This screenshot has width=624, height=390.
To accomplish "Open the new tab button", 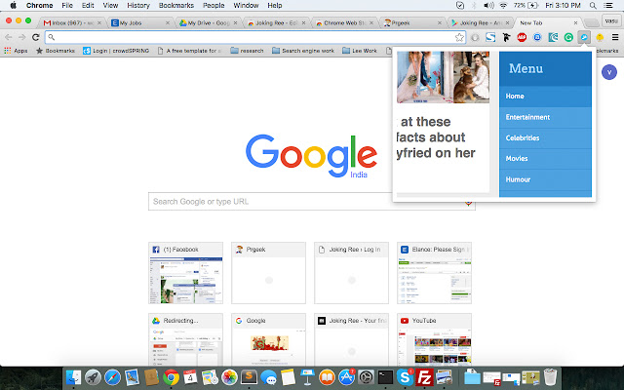I will pos(592,23).
